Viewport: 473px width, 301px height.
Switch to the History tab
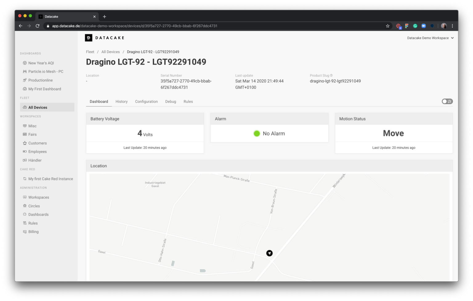pyautogui.click(x=121, y=101)
